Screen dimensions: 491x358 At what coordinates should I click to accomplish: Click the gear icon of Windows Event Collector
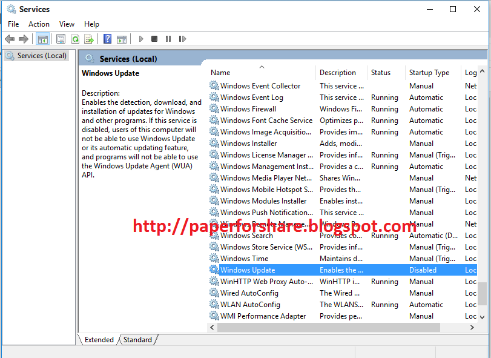tap(214, 85)
